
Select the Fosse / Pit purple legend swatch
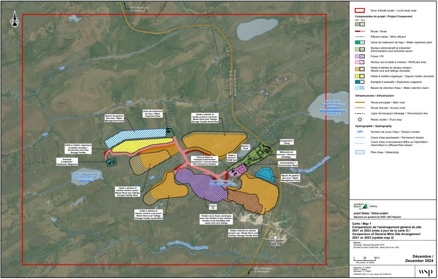(x=360, y=56)
